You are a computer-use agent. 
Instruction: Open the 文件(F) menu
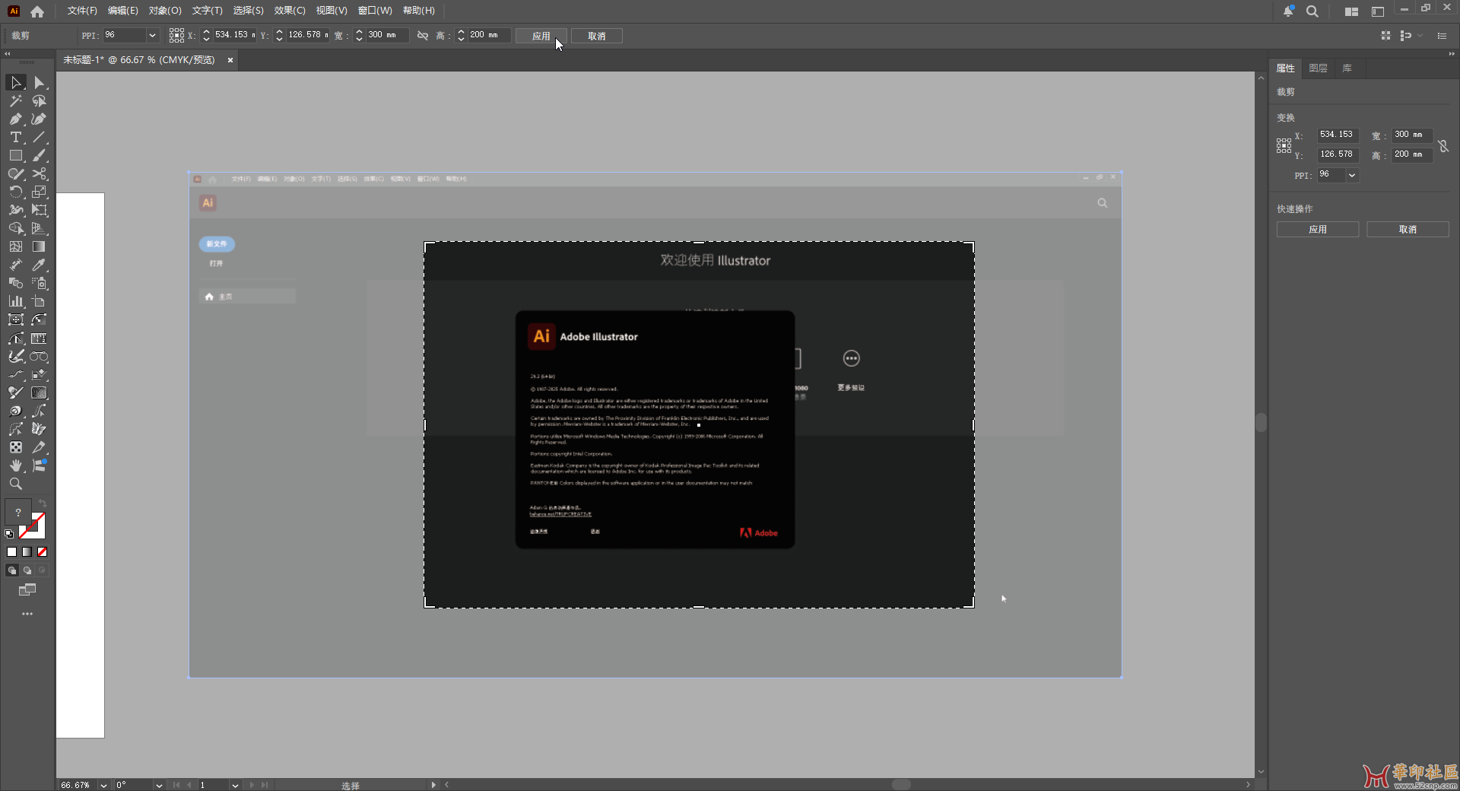click(x=82, y=11)
